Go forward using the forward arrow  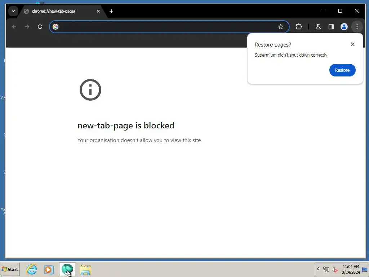[27, 27]
